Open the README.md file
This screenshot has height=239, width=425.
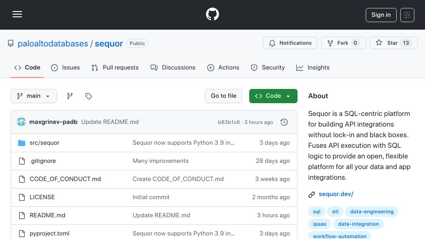pos(47,216)
